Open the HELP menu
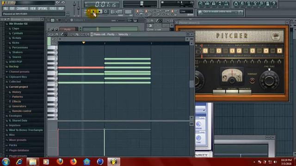The width and height of the screenshot is (296, 166). [x=61, y=8]
